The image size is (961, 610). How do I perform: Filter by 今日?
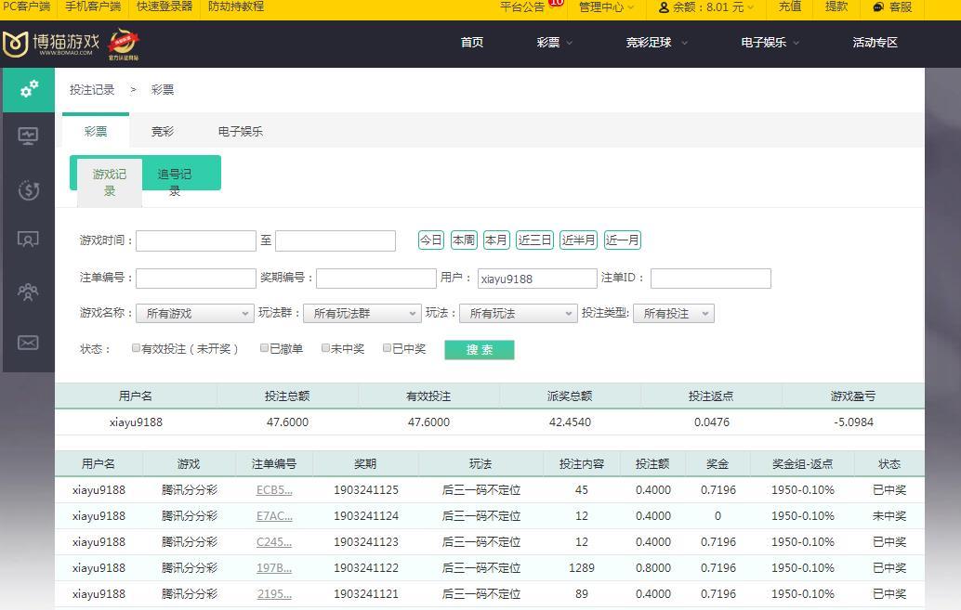[431, 240]
